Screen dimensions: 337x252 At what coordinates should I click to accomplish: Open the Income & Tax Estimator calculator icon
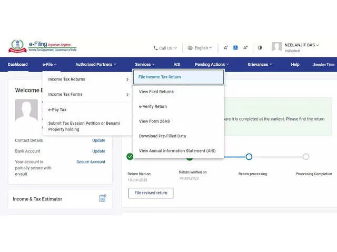pyautogui.click(x=103, y=198)
